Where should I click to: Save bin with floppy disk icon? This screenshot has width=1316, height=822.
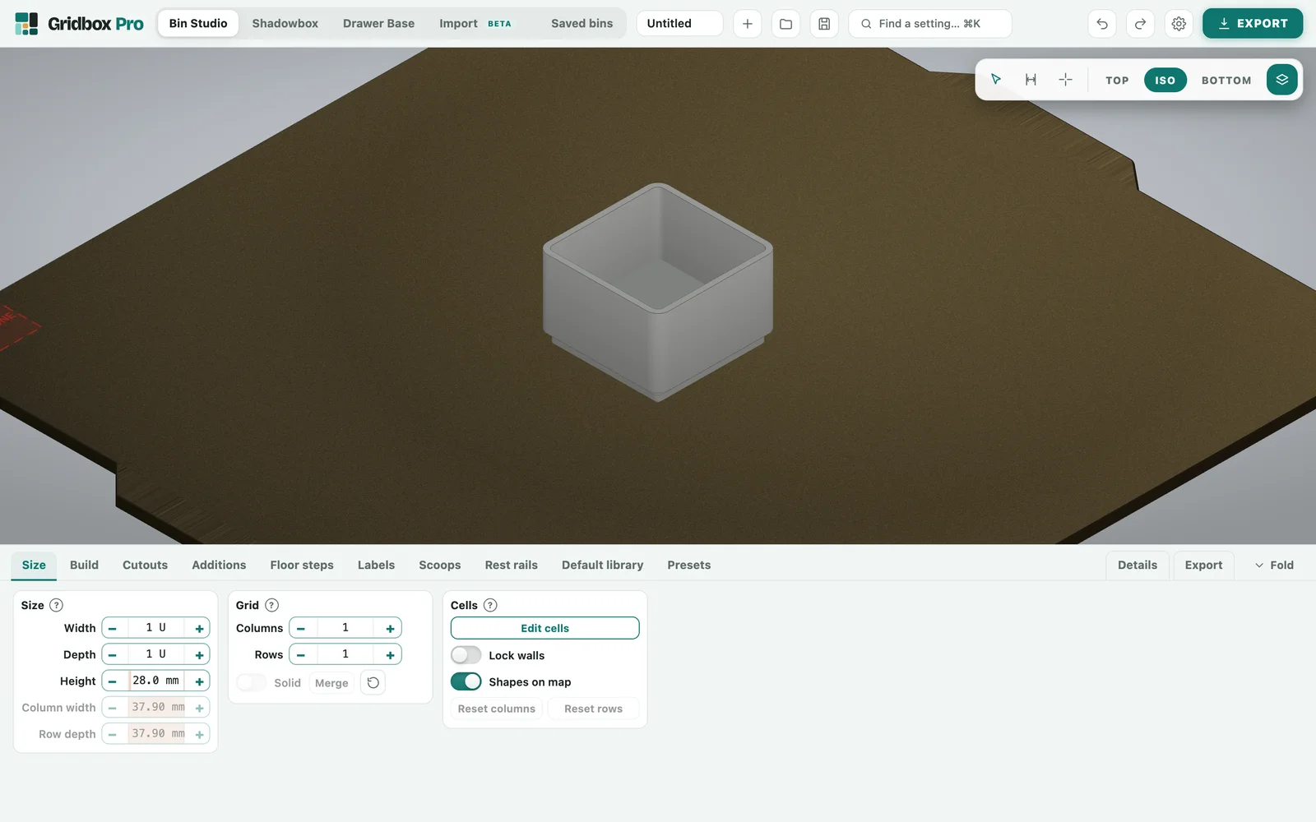(x=824, y=24)
